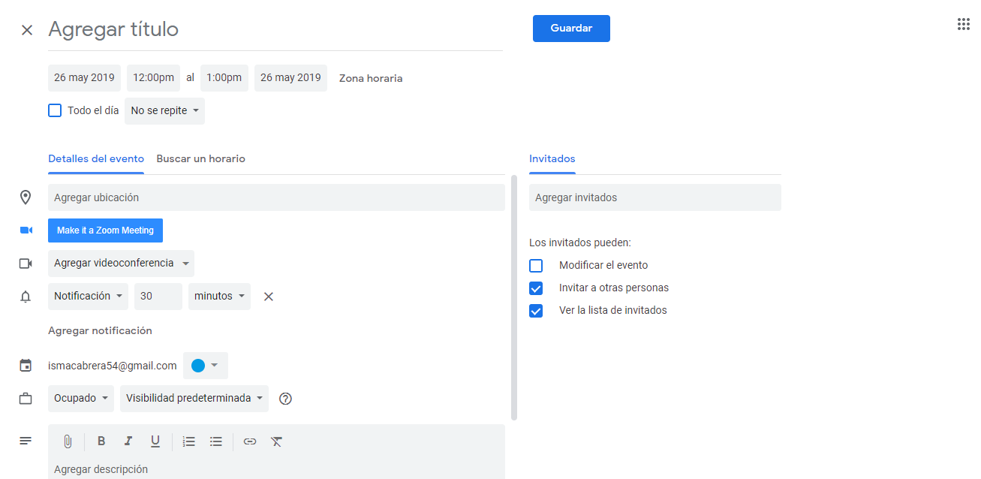Click Make it a Zoom Meeting button
The image size is (981, 479).
point(105,230)
